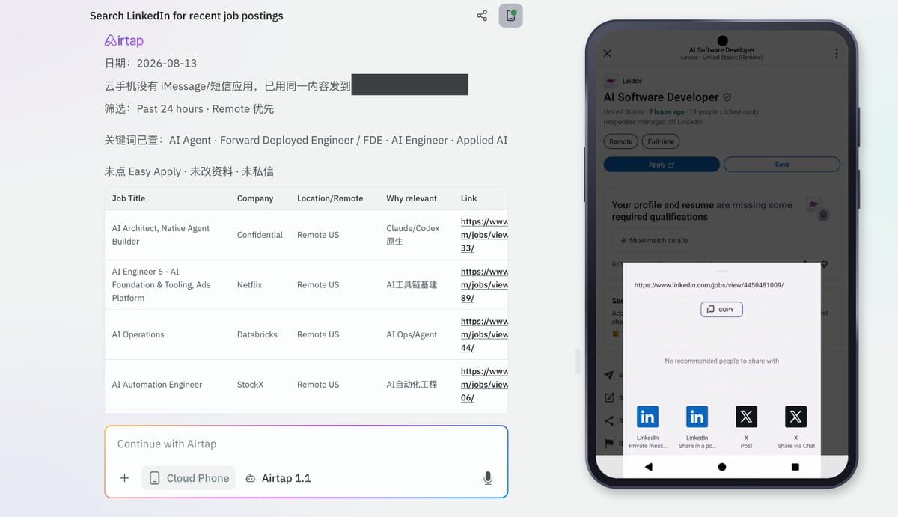Tap the verified badge beside AI Software Developer
Image resolution: width=898 pixels, height=517 pixels.
(727, 97)
